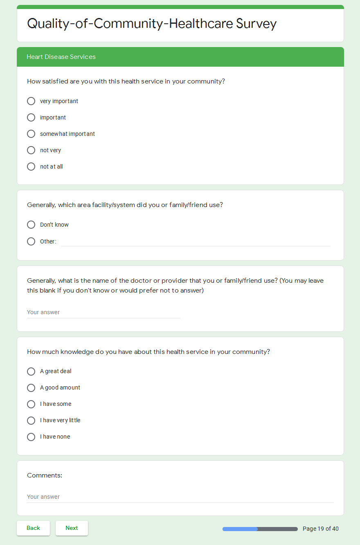
Task: Click the page progress bar
Action: pyautogui.click(x=260, y=529)
